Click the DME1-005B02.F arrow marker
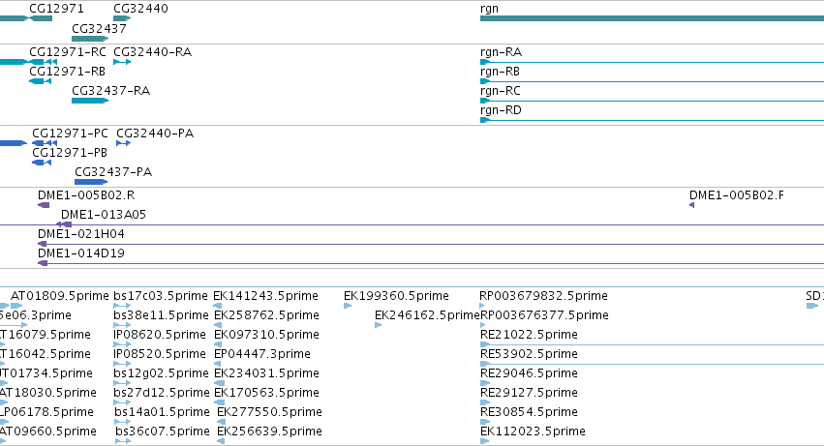The height and width of the screenshot is (446, 824). 692,205
